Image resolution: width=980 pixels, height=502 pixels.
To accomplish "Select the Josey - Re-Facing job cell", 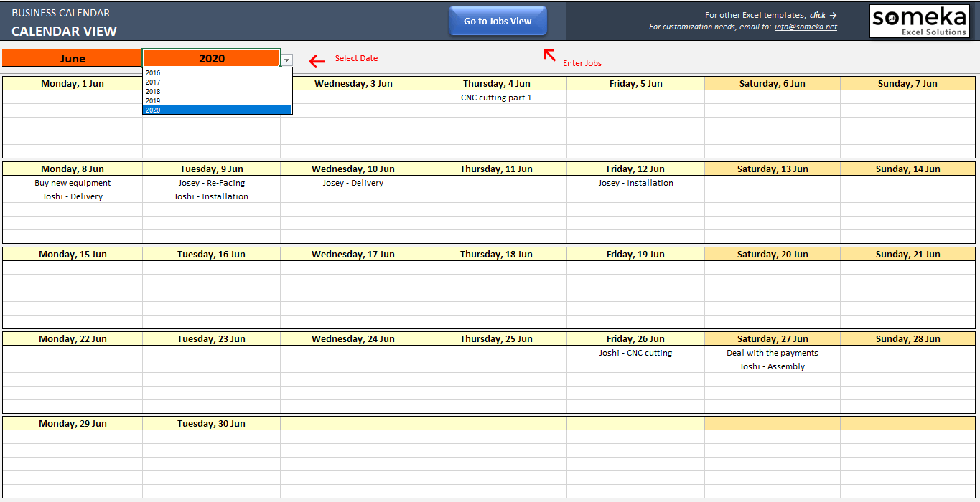I will (211, 183).
